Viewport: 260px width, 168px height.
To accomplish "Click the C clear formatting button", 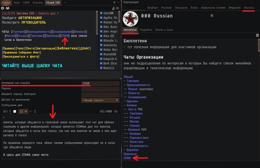I will [35, 111].
